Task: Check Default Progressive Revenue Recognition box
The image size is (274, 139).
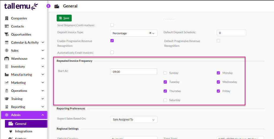Action: point(218,41)
